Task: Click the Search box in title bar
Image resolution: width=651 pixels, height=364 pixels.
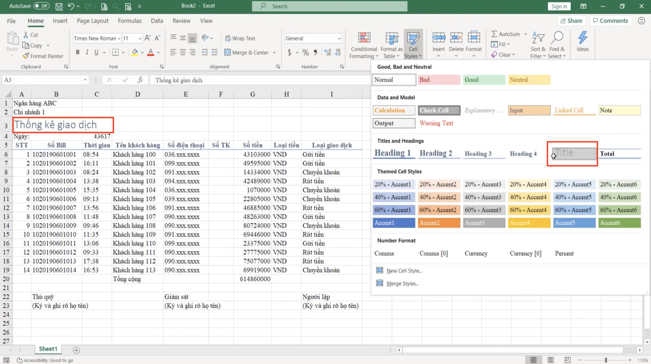Action: pyautogui.click(x=330, y=6)
